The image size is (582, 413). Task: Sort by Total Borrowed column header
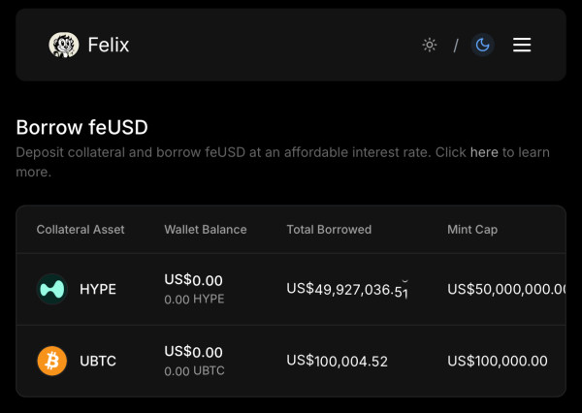[x=329, y=230]
